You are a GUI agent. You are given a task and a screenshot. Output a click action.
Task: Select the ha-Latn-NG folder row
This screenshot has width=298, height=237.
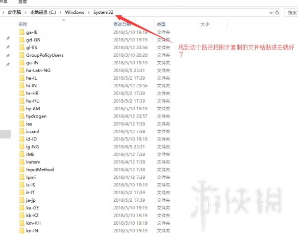[x=94, y=70]
